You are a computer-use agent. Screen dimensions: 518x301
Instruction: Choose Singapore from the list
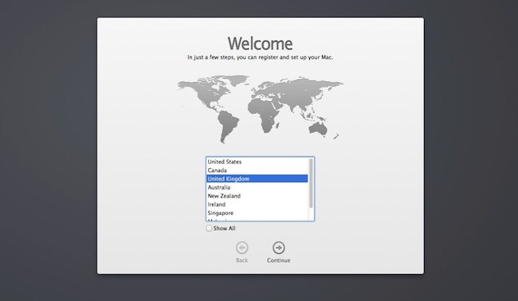[257, 213]
